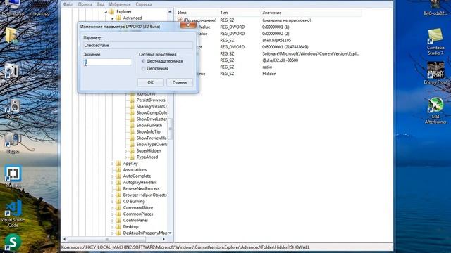Open the green S shortcut icon on desktop
451x253 pixels.
tap(13, 242)
